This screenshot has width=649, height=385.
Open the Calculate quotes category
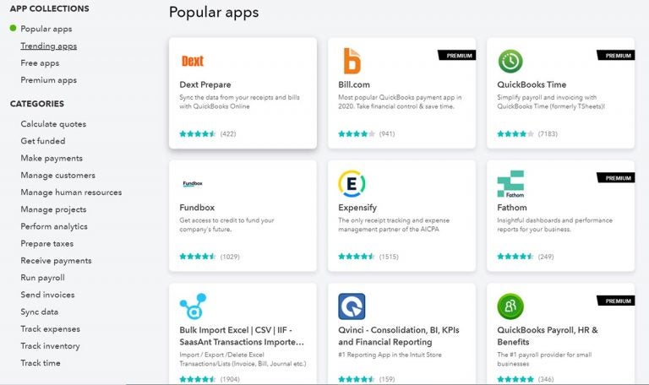tap(53, 124)
